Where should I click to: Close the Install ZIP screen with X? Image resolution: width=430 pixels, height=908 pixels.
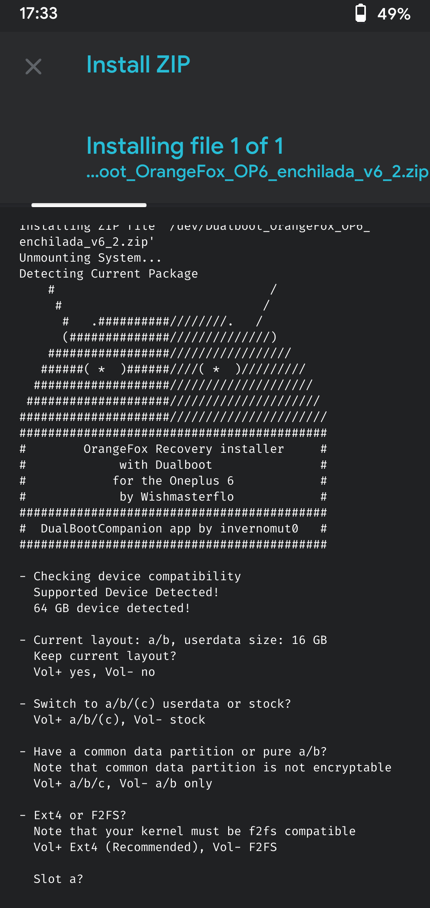tap(33, 67)
